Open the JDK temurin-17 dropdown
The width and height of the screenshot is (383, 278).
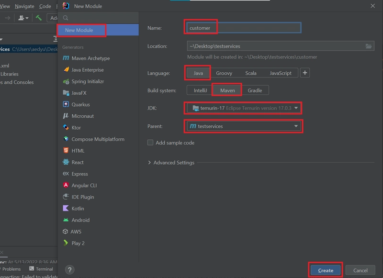(244, 108)
